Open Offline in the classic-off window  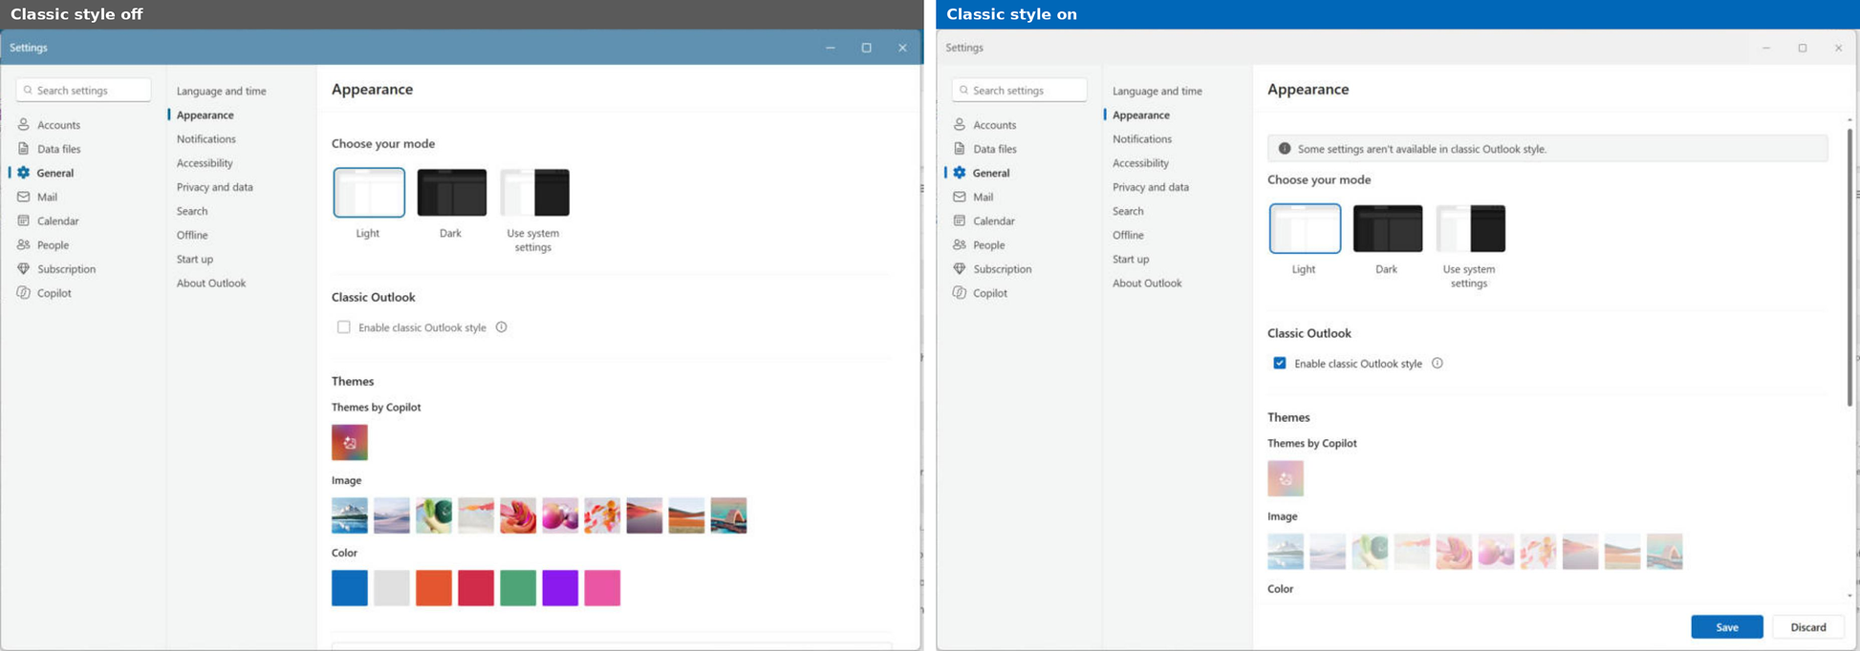(x=192, y=235)
